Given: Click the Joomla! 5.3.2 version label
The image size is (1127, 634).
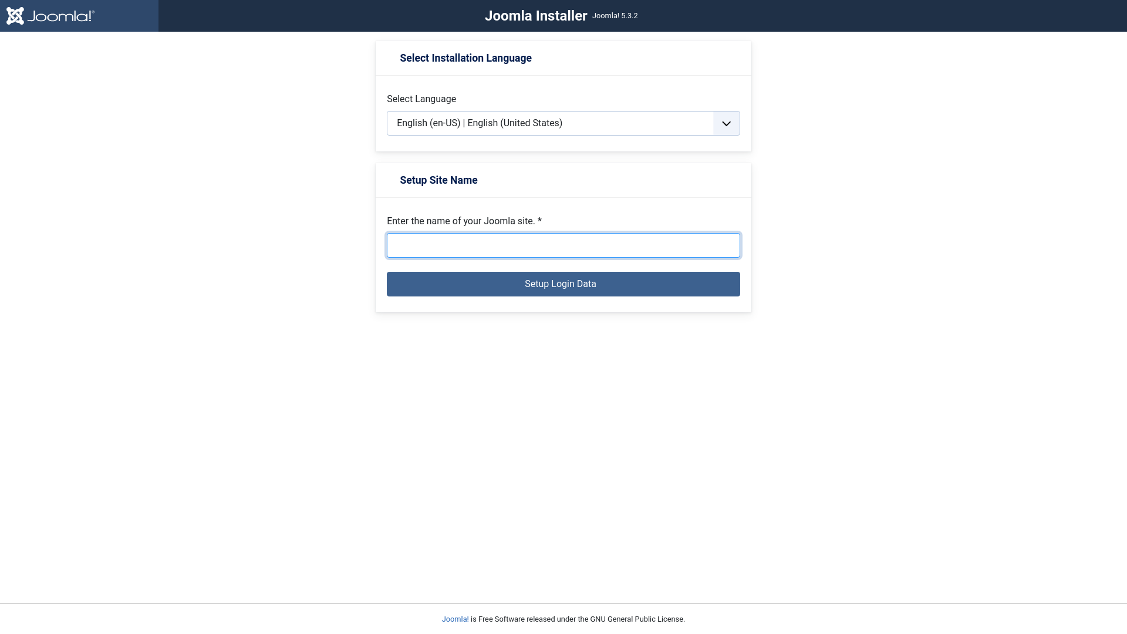Looking at the screenshot, I should coord(615,16).
